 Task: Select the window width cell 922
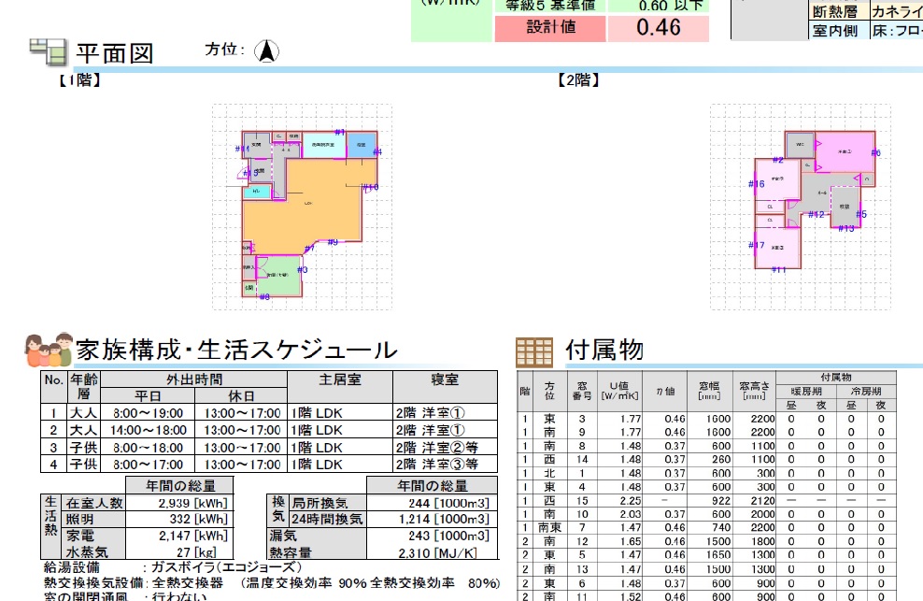(x=709, y=500)
